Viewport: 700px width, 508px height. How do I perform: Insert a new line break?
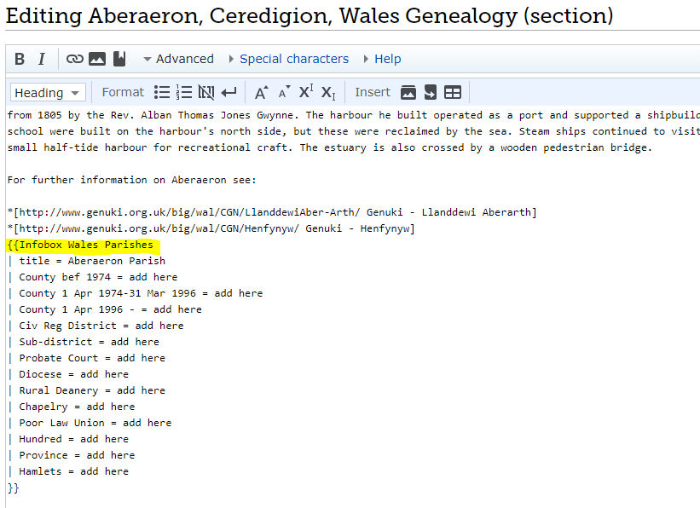(x=229, y=92)
